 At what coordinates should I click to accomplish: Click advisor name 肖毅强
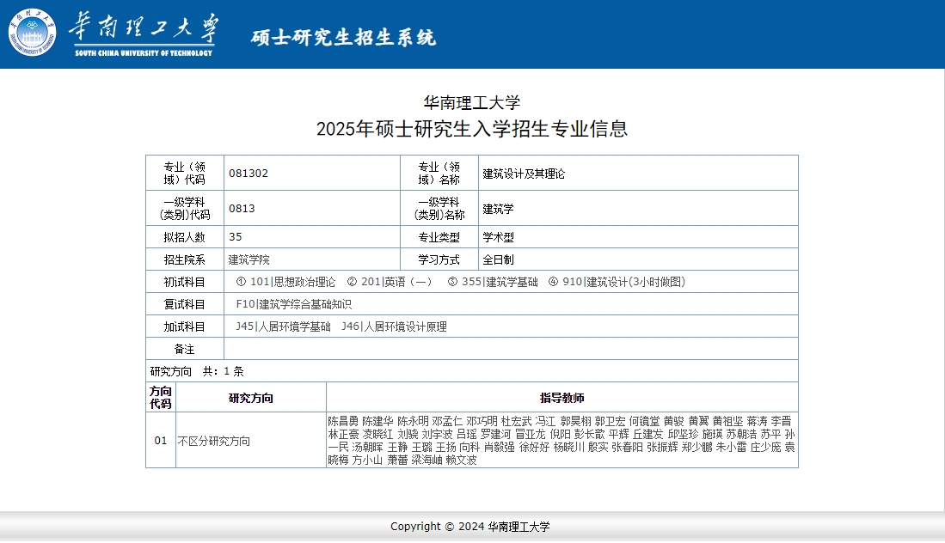click(x=499, y=447)
